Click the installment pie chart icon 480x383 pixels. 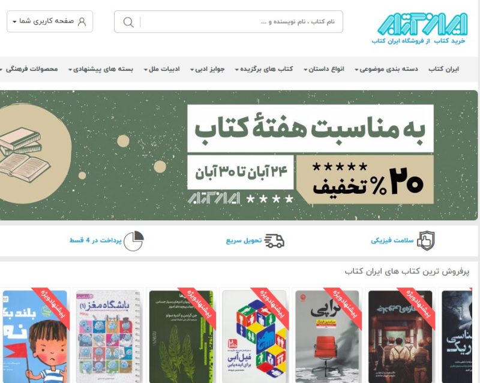point(134,241)
